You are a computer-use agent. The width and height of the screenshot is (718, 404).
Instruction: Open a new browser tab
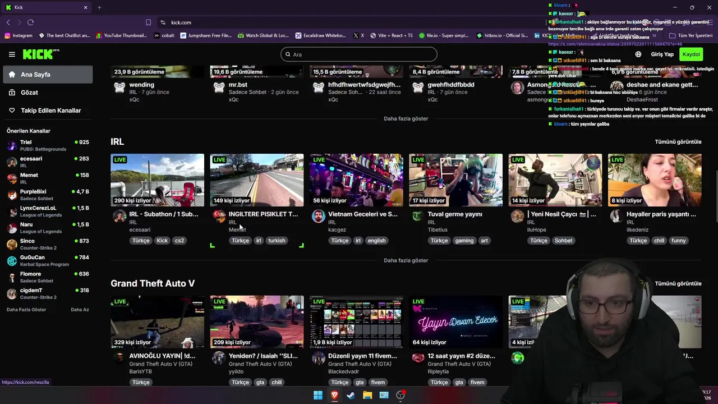pos(99,7)
